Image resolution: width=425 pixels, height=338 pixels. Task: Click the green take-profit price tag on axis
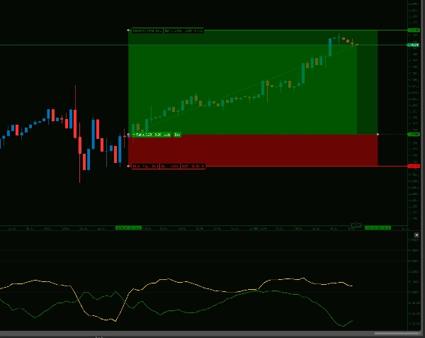point(414,30)
